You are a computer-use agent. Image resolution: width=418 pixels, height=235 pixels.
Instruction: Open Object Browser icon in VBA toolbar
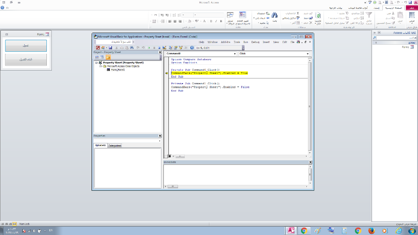click(181, 48)
